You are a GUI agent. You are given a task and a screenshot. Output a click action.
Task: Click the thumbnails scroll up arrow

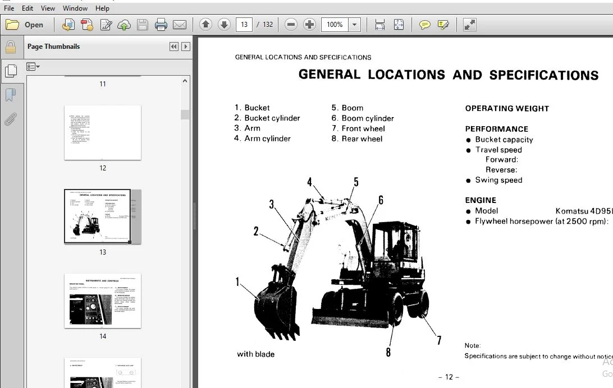coord(185,81)
